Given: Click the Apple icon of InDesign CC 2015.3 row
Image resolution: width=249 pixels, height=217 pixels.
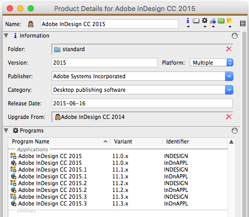Looking at the screenshot, I should tap(14, 203).
